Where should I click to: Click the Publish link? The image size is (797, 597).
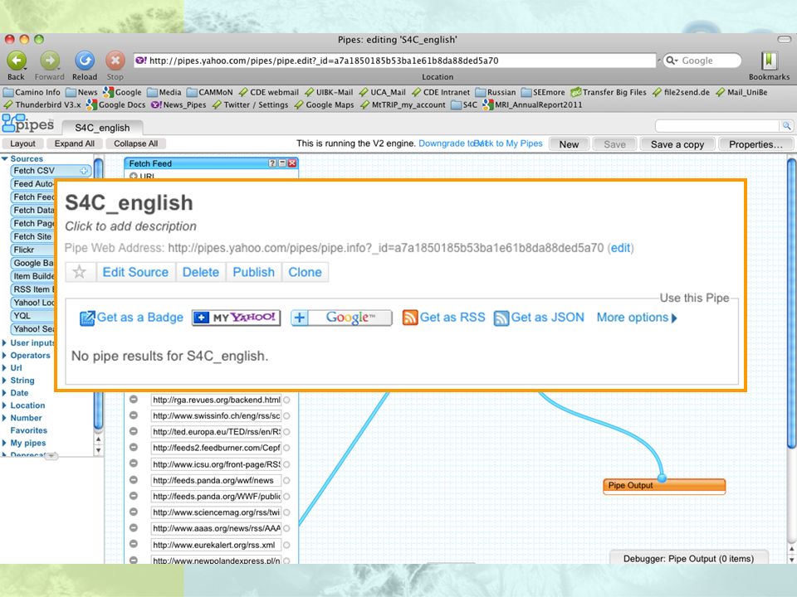coord(254,272)
